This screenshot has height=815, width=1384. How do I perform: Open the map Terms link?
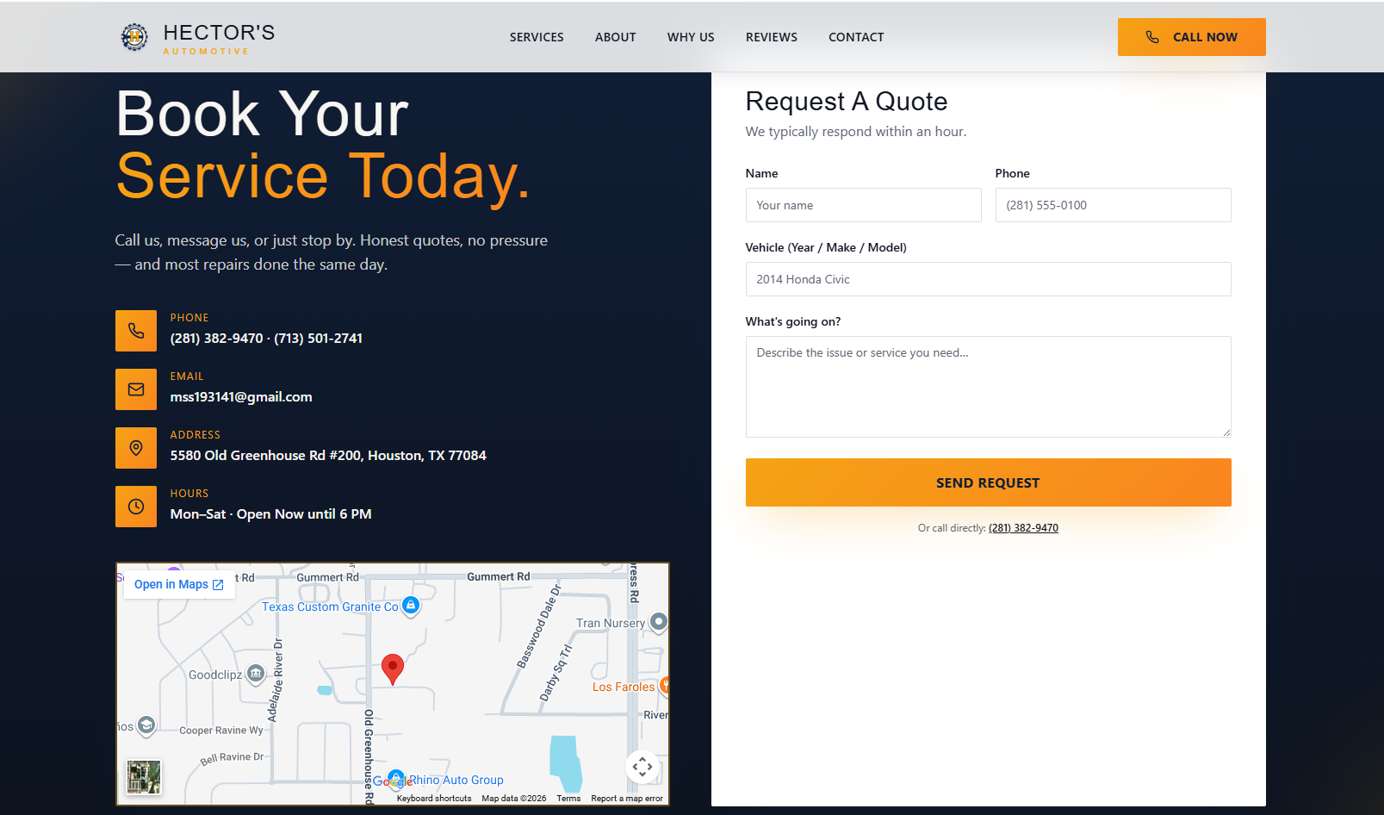tap(568, 799)
